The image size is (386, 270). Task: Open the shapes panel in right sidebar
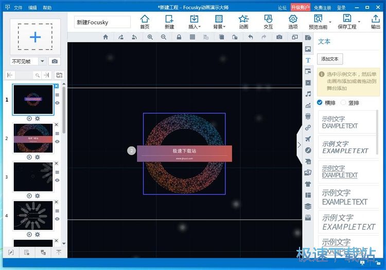click(308, 37)
